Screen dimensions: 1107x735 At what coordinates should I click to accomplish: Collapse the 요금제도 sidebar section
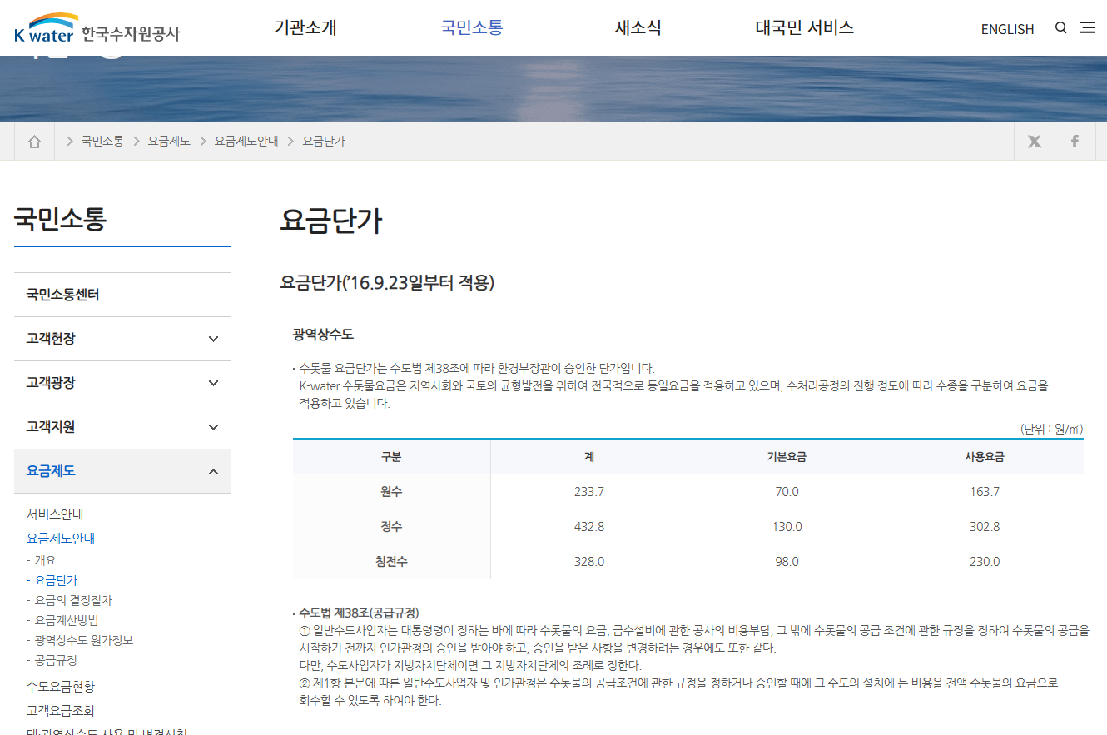tap(122, 470)
